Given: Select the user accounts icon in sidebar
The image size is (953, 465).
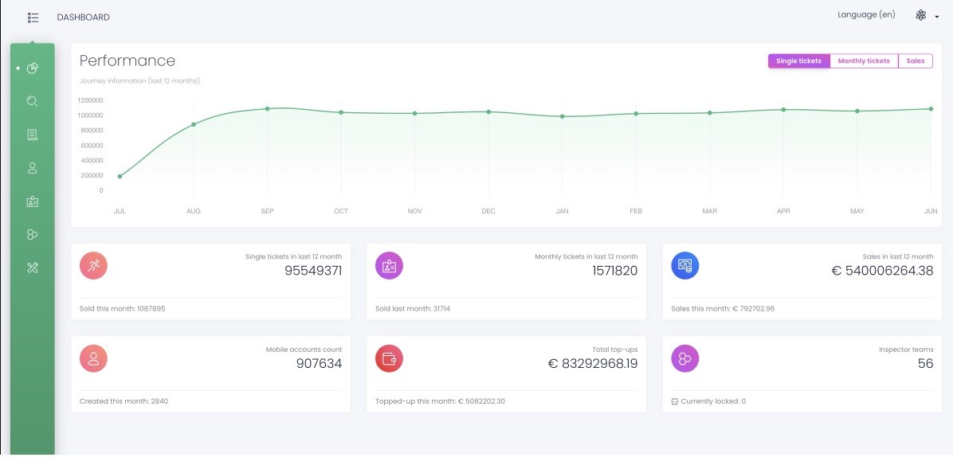Looking at the screenshot, I should click(x=32, y=168).
